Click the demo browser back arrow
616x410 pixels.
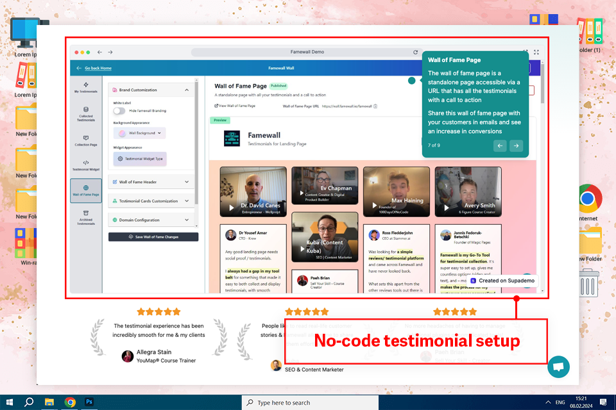click(x=100, y=52)
